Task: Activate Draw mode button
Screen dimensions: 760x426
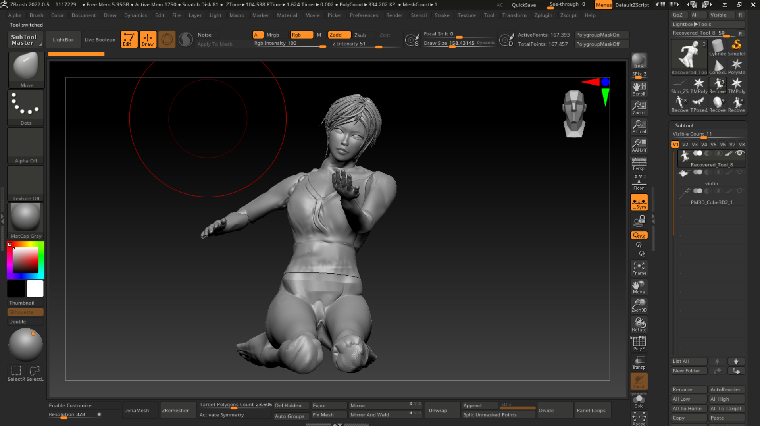Action: pyautogui.click(x=148, y=39)
